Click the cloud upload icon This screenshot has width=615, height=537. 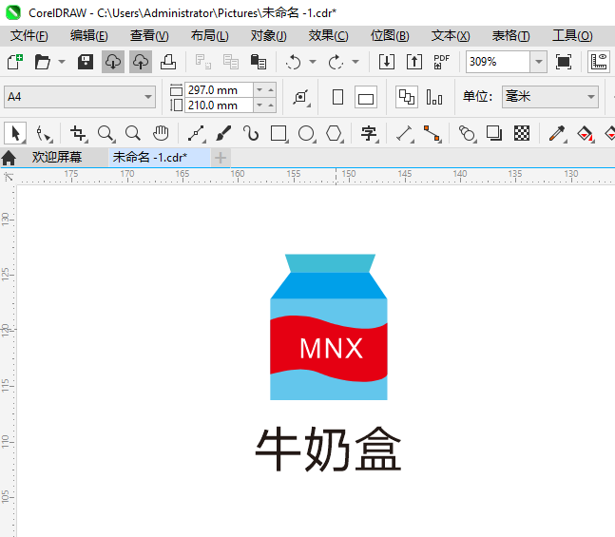click(141, 62)
